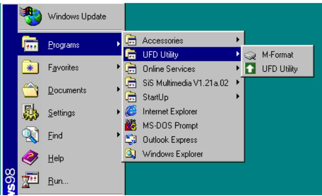This screenshot has height=196, width=322.
Task: Expand the Programs submenu arrow
Action: click(x=118, y=44)
